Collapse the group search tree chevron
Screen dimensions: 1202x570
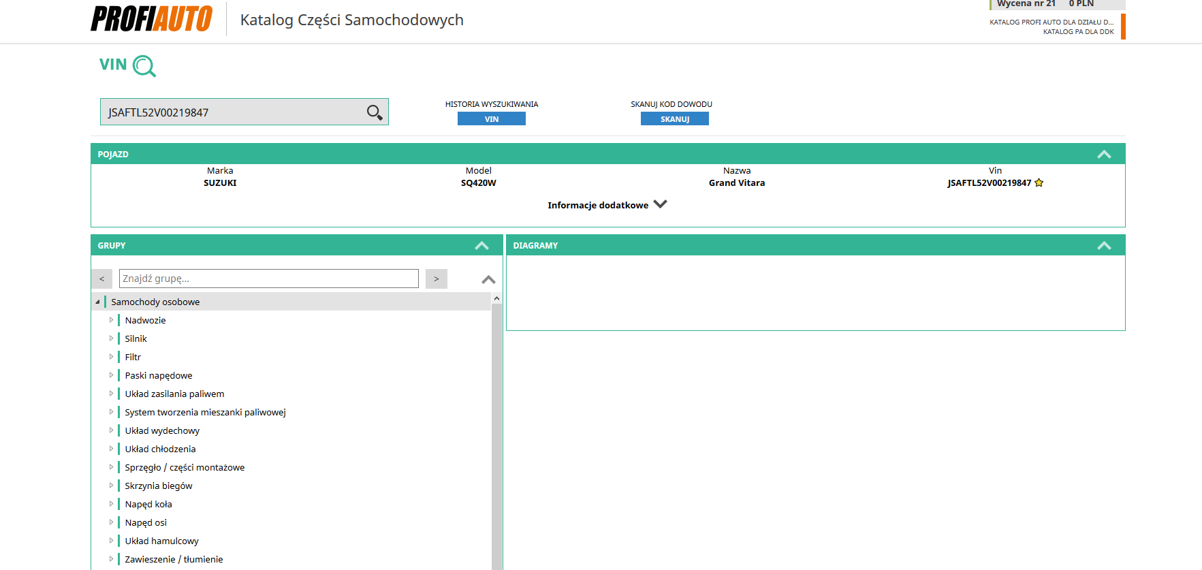(x=488, y=279)
